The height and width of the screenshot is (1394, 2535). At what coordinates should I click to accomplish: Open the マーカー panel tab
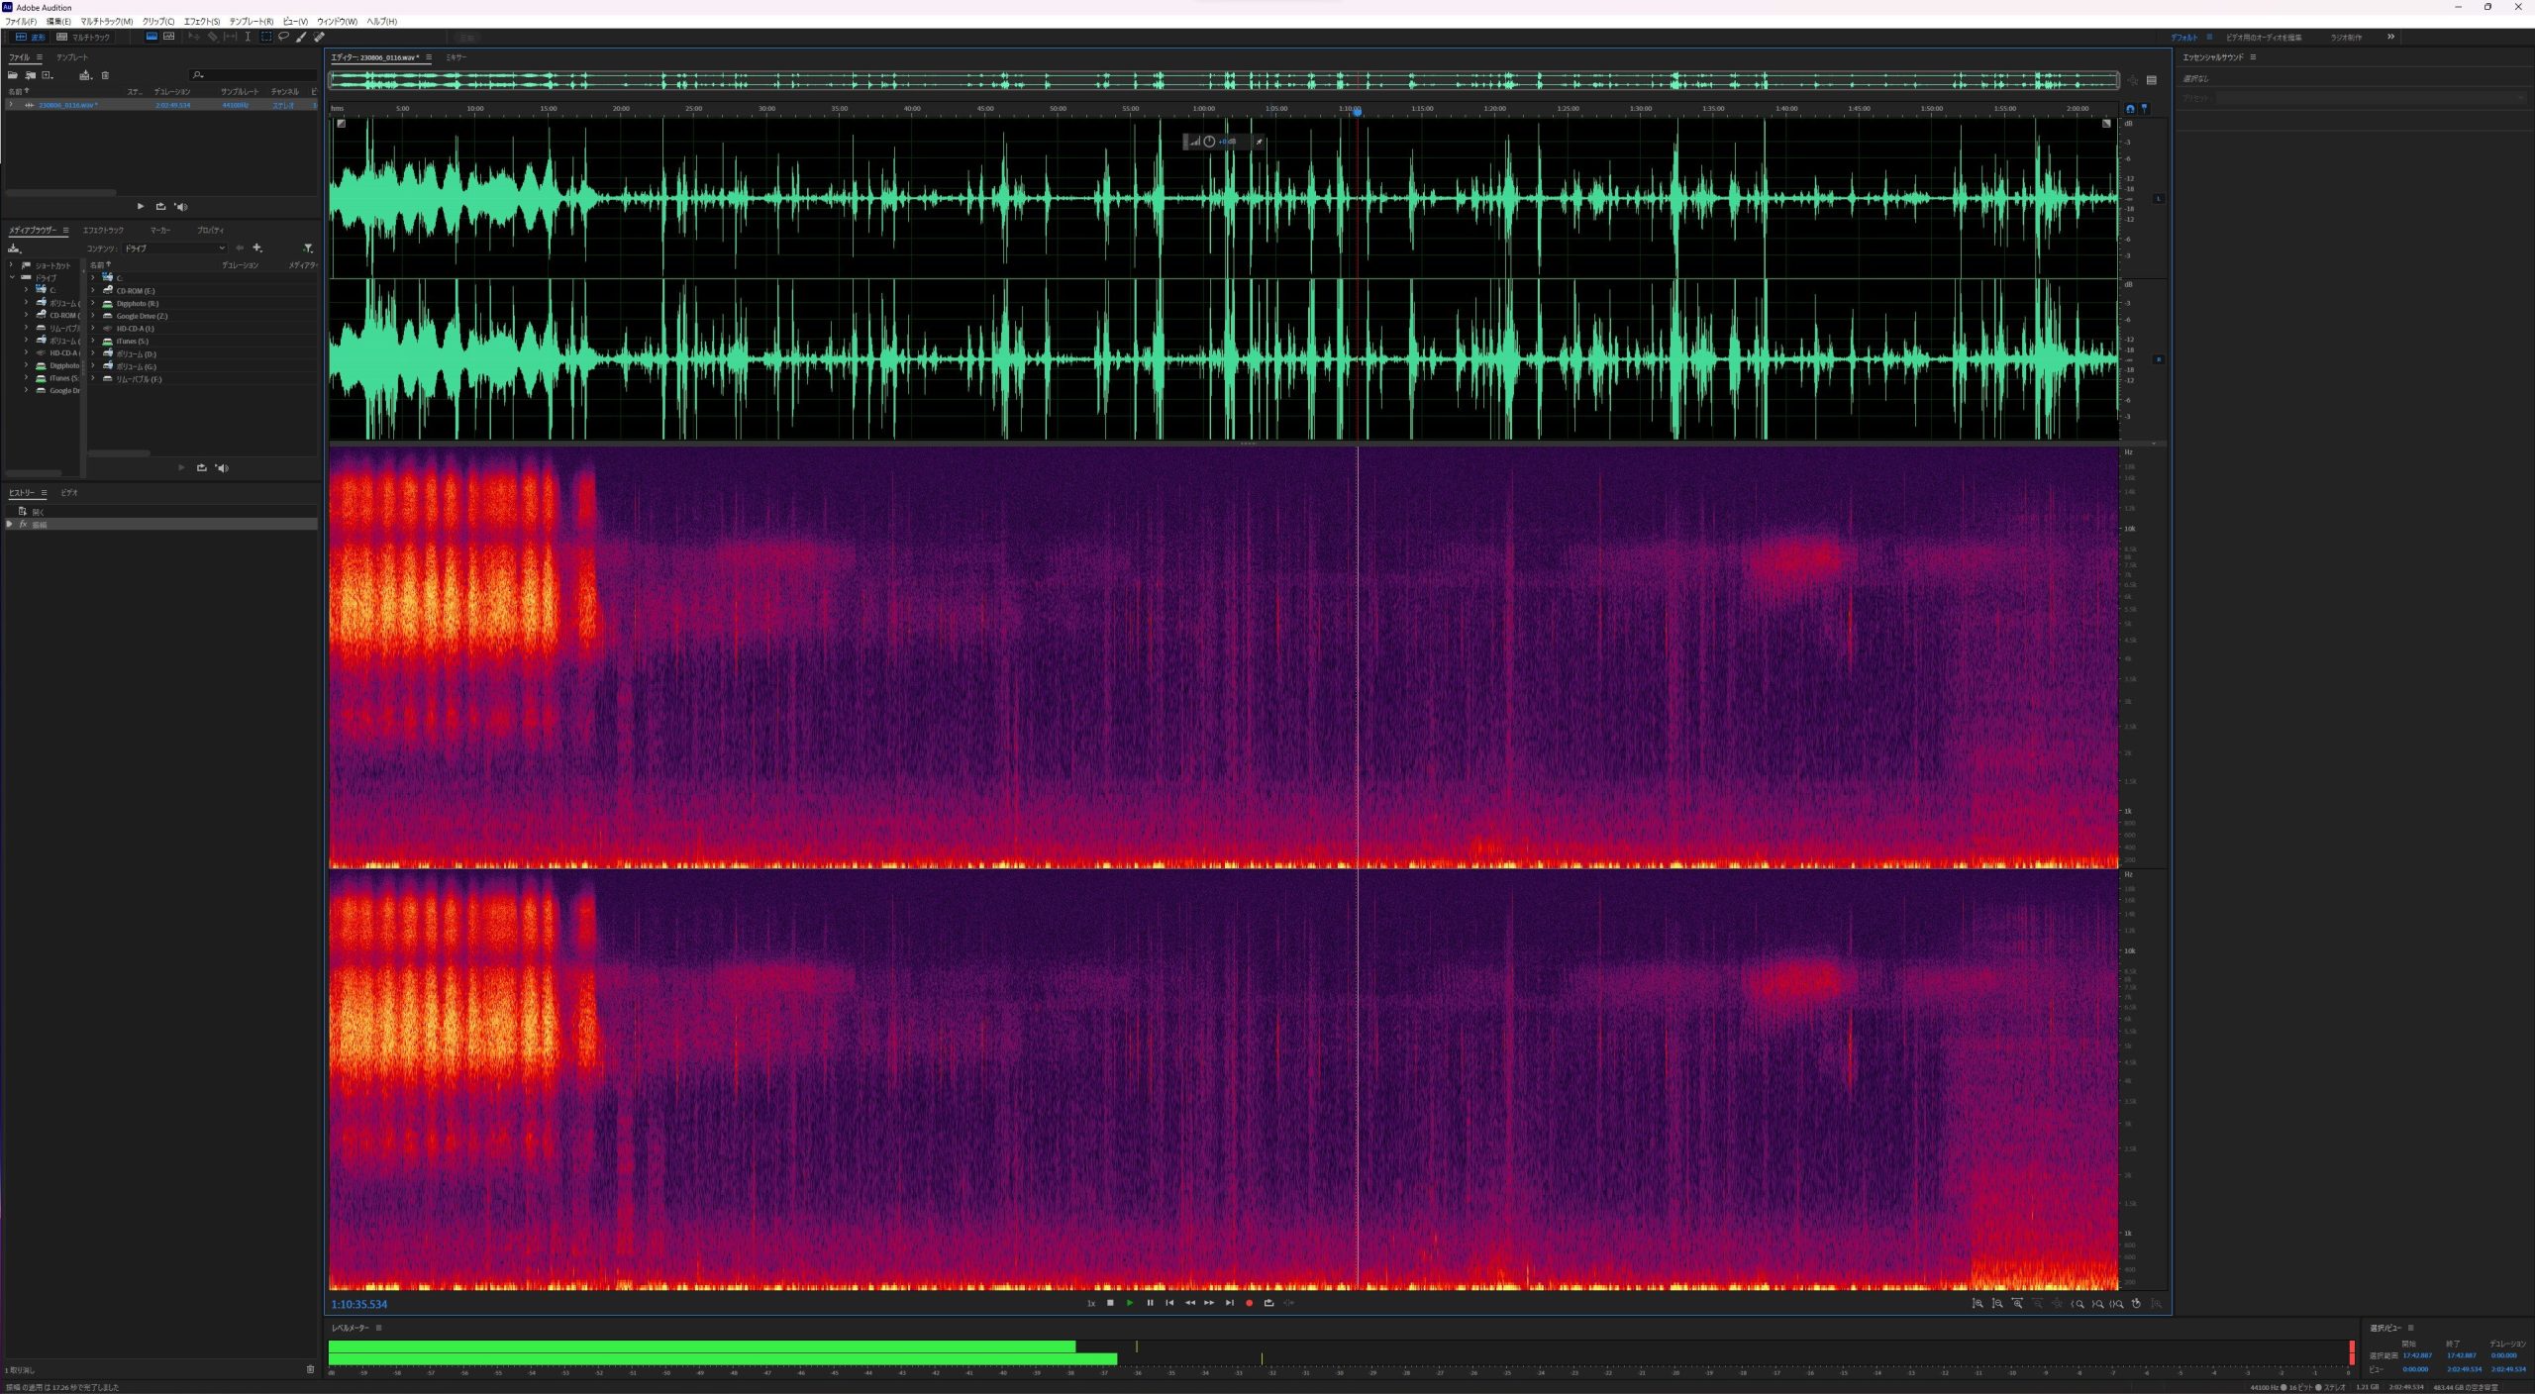tap(160, 230)
